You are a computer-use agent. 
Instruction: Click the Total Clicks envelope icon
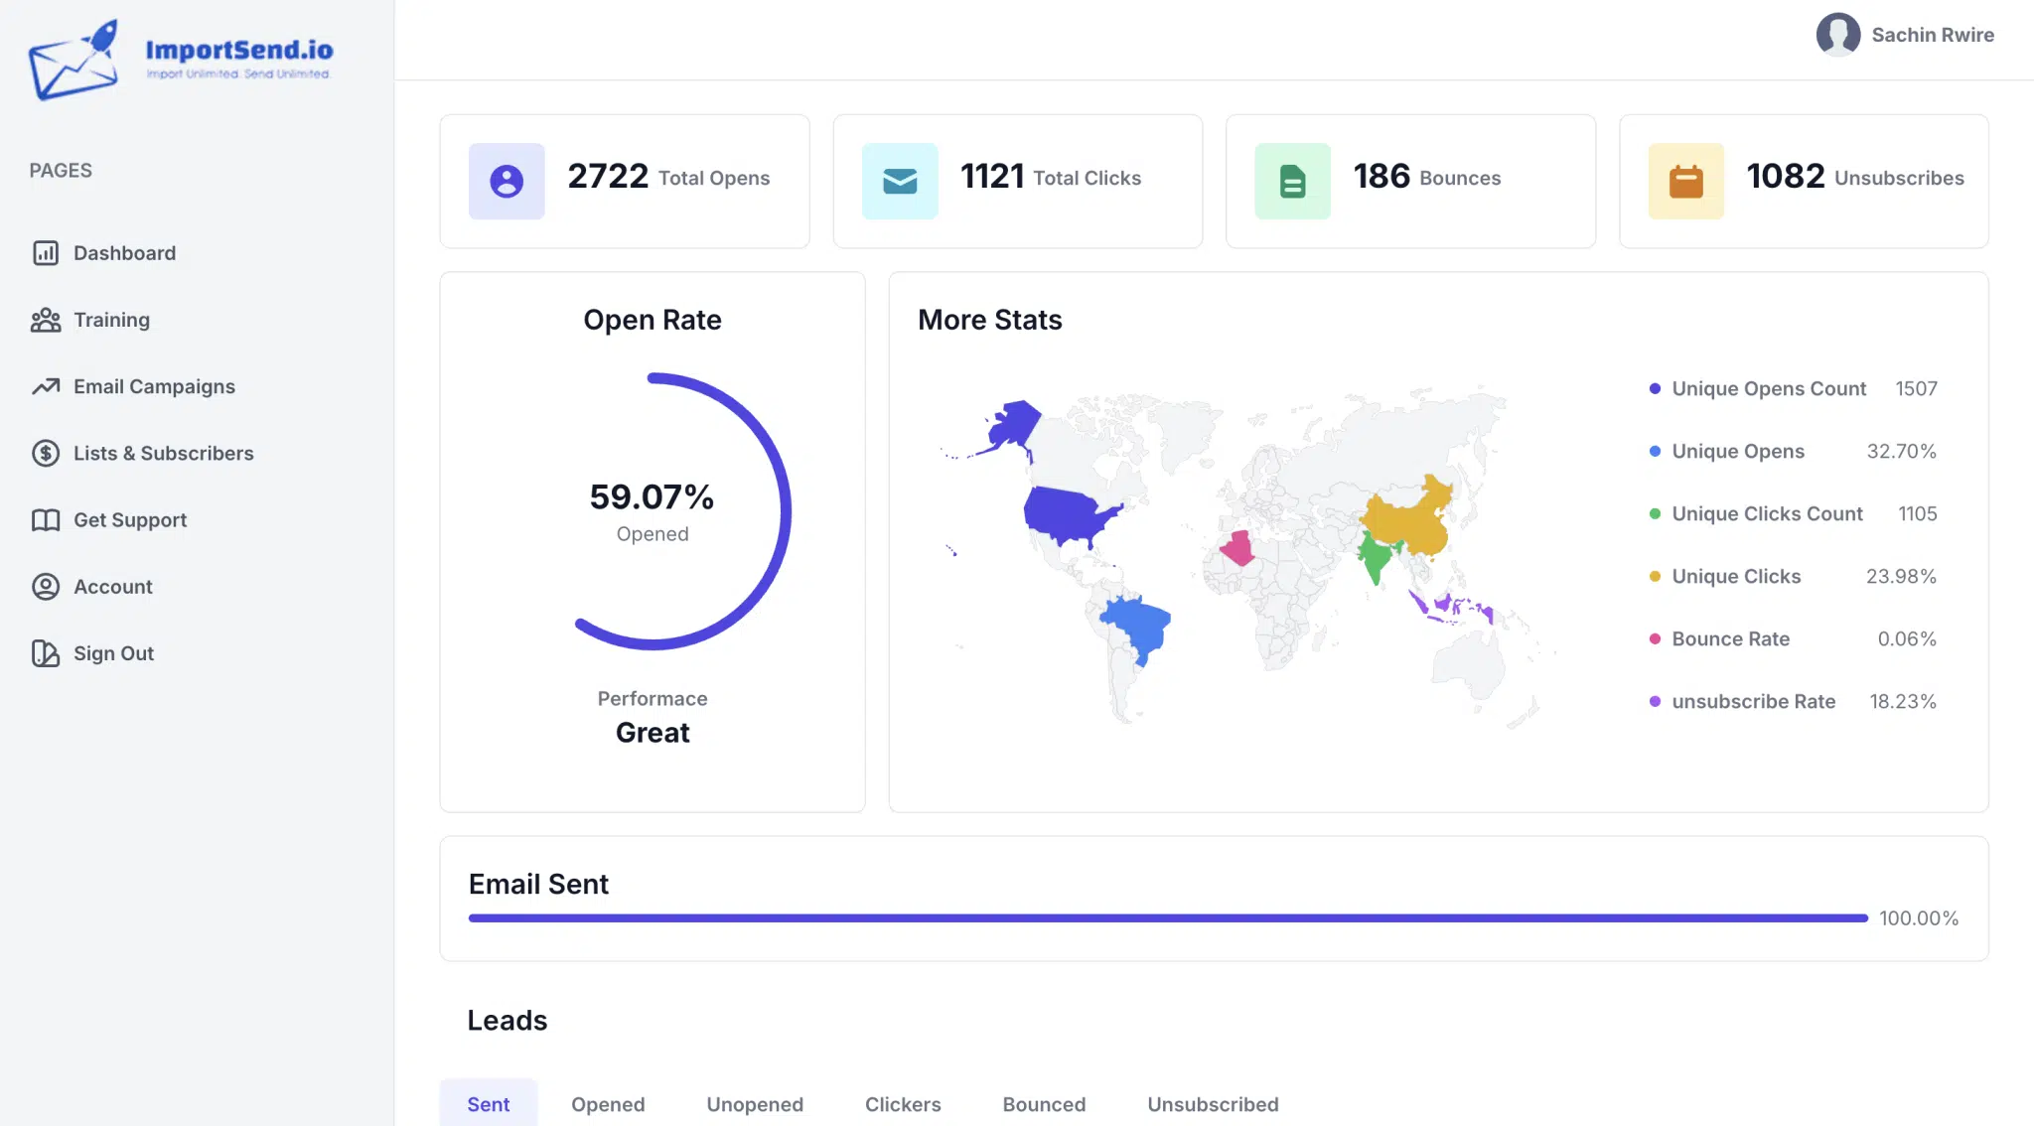click(900, 181)
